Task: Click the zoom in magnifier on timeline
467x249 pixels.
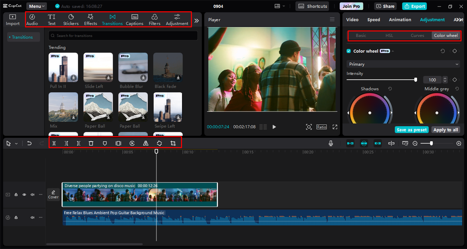Action: pos(459,143)
